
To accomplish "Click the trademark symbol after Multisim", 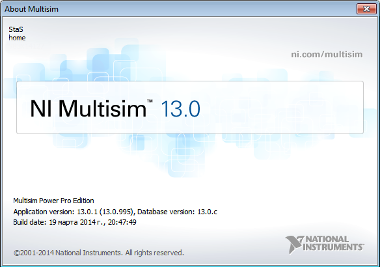I will [x=150, y=101].
